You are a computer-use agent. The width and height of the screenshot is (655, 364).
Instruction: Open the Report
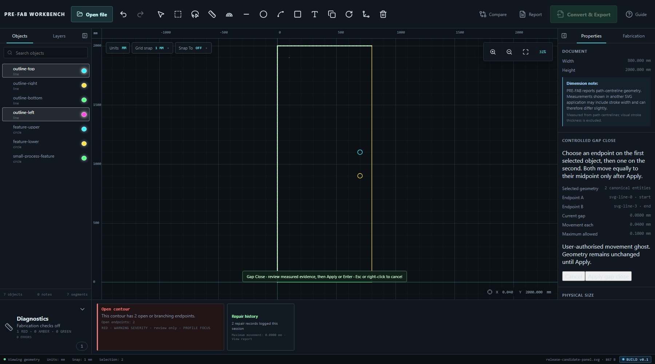[x=531, y=14]
